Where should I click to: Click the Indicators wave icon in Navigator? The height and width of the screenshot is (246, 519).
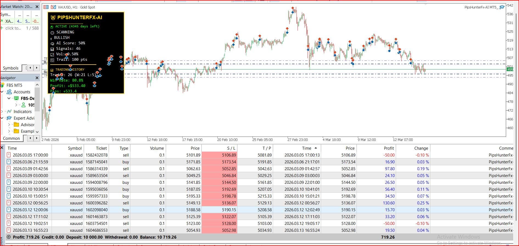pos(9,111)
